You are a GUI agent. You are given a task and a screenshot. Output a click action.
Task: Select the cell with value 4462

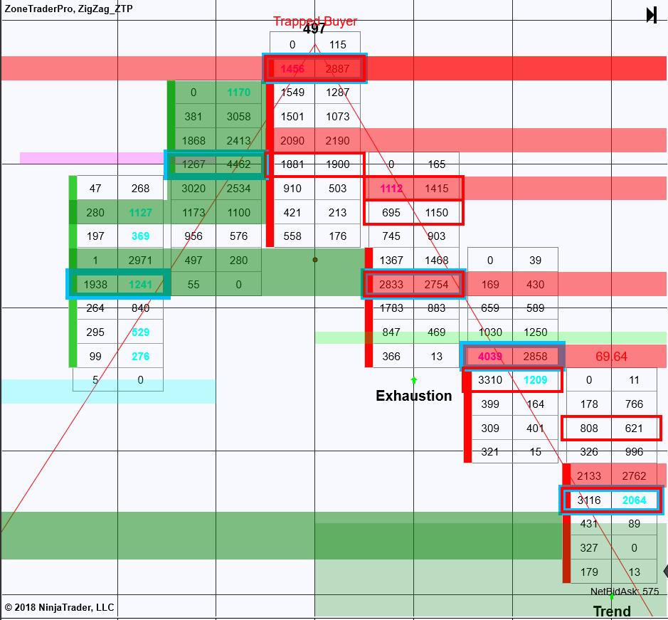238,164
